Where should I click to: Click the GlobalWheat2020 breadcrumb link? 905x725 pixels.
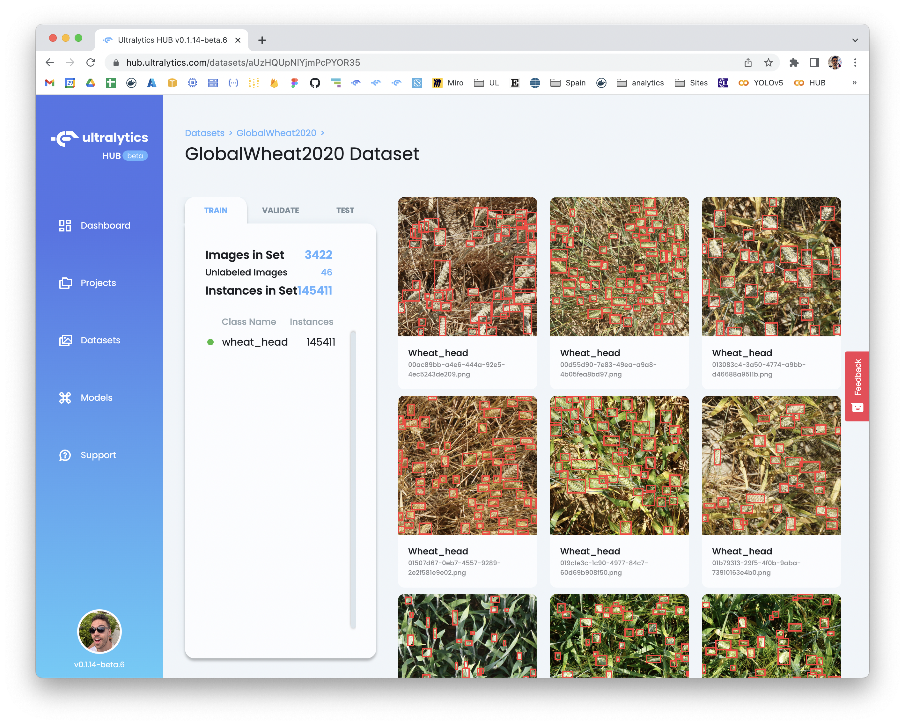(x=276, y=133)
